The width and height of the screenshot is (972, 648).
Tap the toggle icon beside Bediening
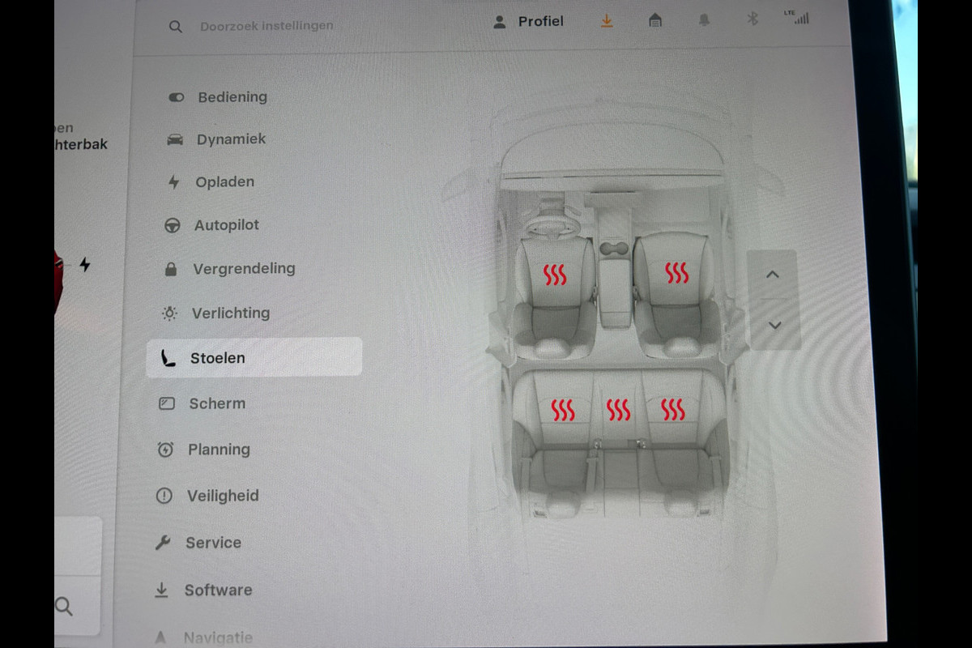(x=177, y=97)
